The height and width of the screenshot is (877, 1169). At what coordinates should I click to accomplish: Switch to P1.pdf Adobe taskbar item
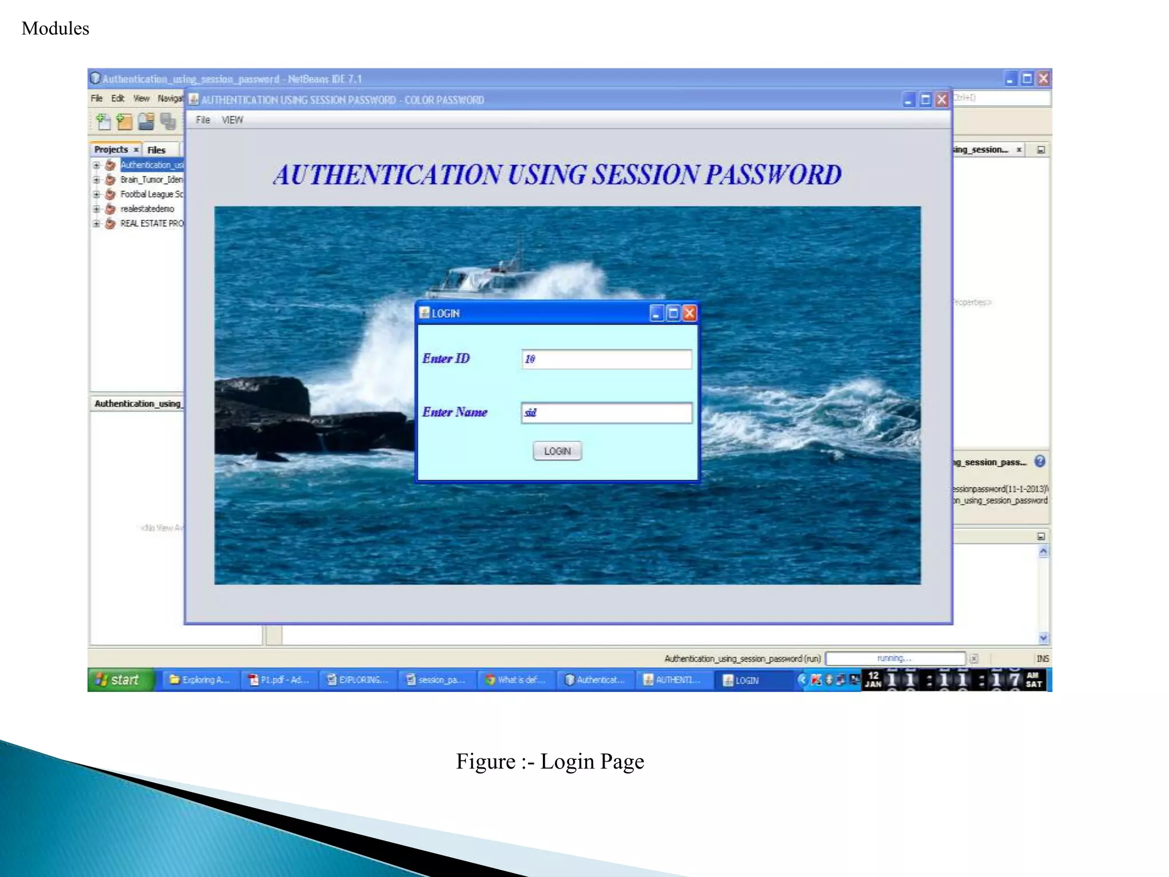click(279, 679)
